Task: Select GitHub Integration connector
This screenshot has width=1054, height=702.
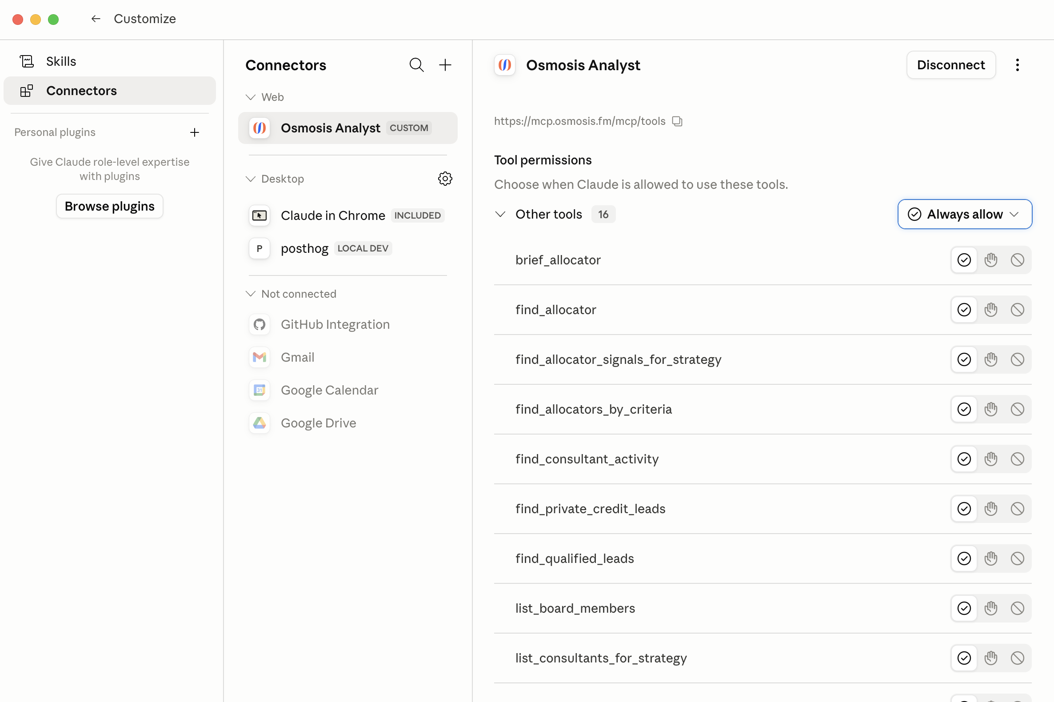Action: pyautogui.click(x=347, y=325)
